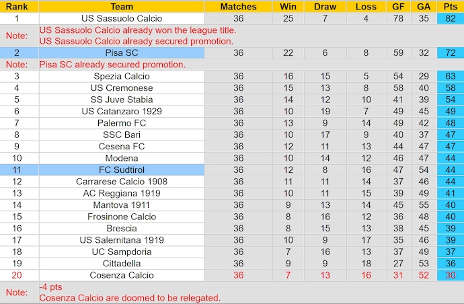Click the Frosinone Calcio team name
This screenshot has width=464, height=304.
pos(122,217)
